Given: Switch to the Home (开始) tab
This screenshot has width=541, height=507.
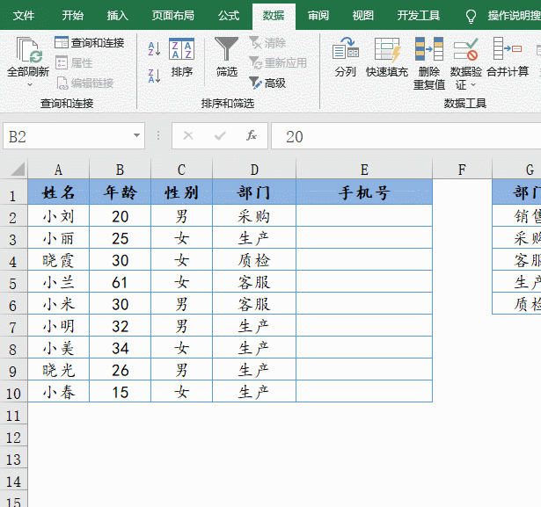Looking at the screenshot, I should click(72, 16).
